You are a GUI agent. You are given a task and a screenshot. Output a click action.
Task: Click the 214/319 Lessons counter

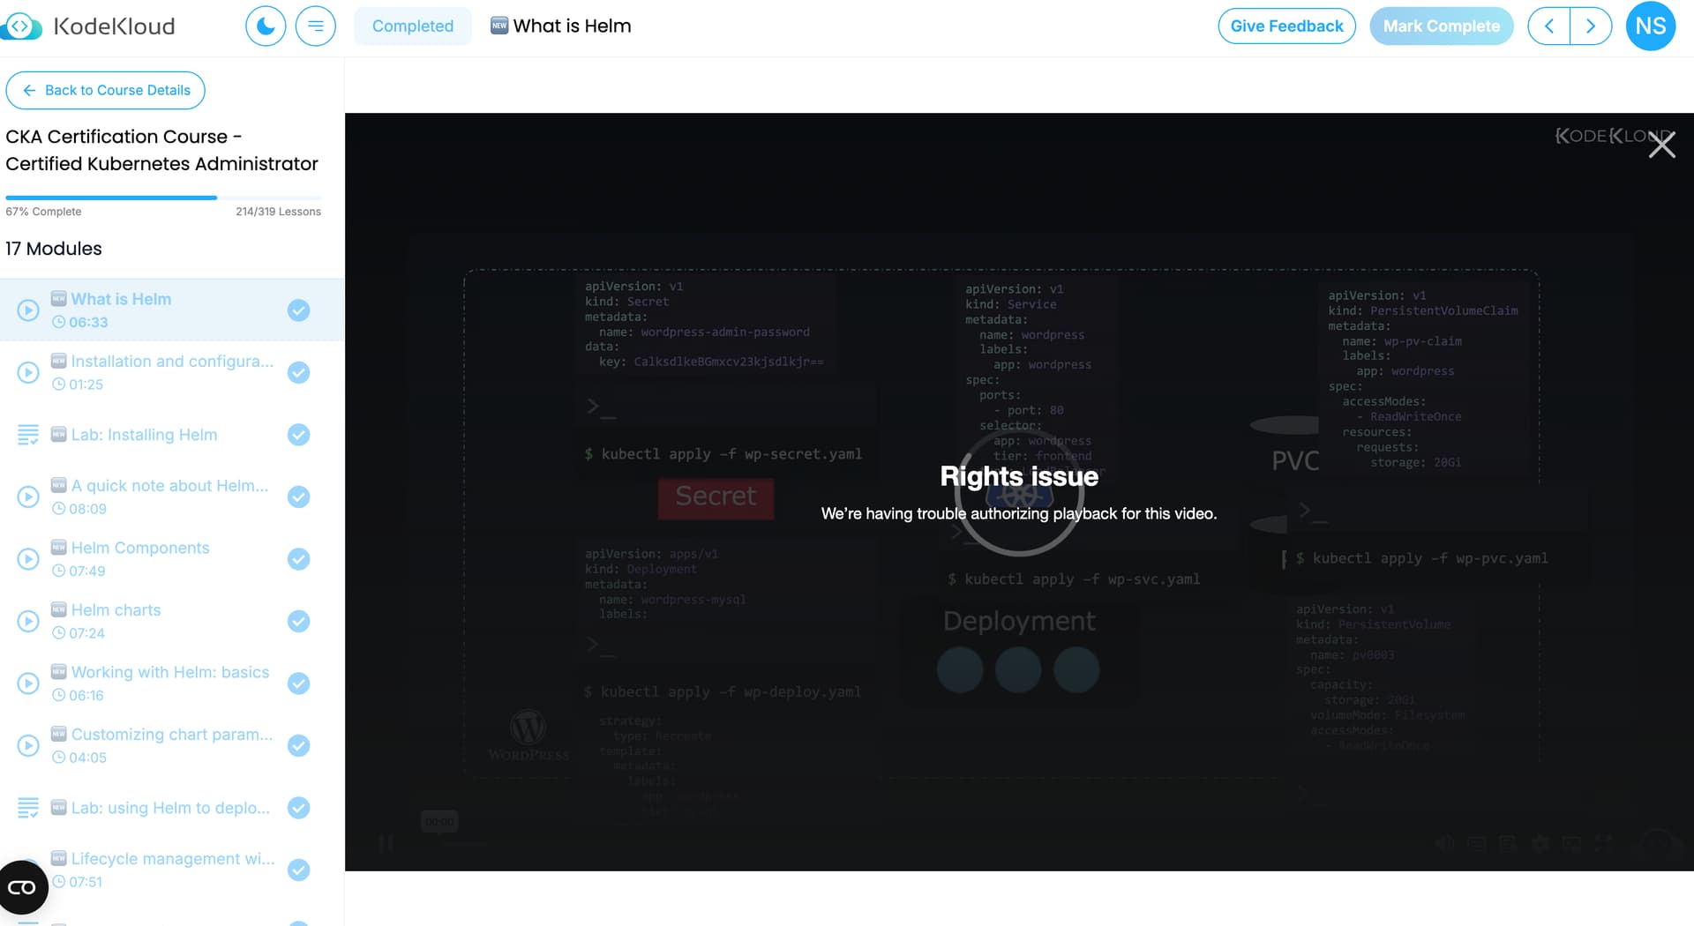pyautogui.click(x=278, y=212)
